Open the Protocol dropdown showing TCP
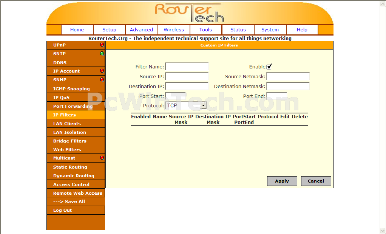This screenshot has height=234, width=386. (x=186, y=106)
